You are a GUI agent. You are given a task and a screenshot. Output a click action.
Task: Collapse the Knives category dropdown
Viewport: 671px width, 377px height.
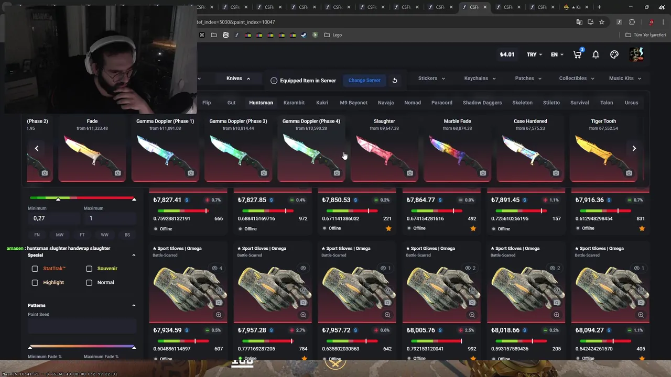pyautogui.click(x=239, y=79)
